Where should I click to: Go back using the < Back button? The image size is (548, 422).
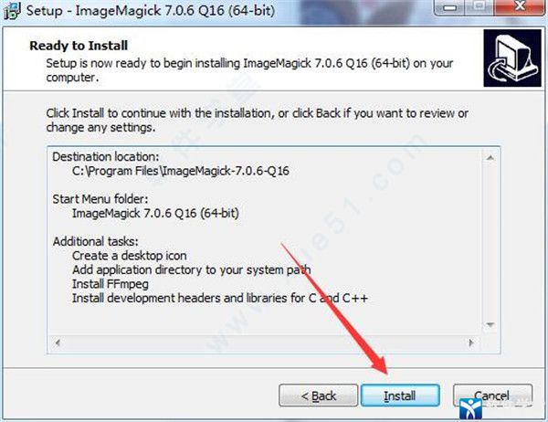click(319, 396)
